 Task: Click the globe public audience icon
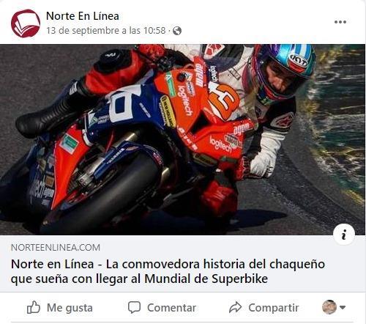(x=177, y=31)
